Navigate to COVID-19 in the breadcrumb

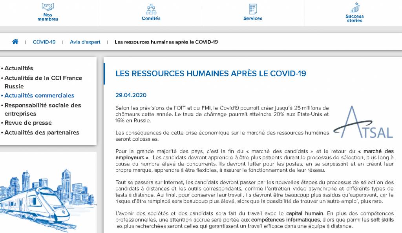[x=44, y=42]
